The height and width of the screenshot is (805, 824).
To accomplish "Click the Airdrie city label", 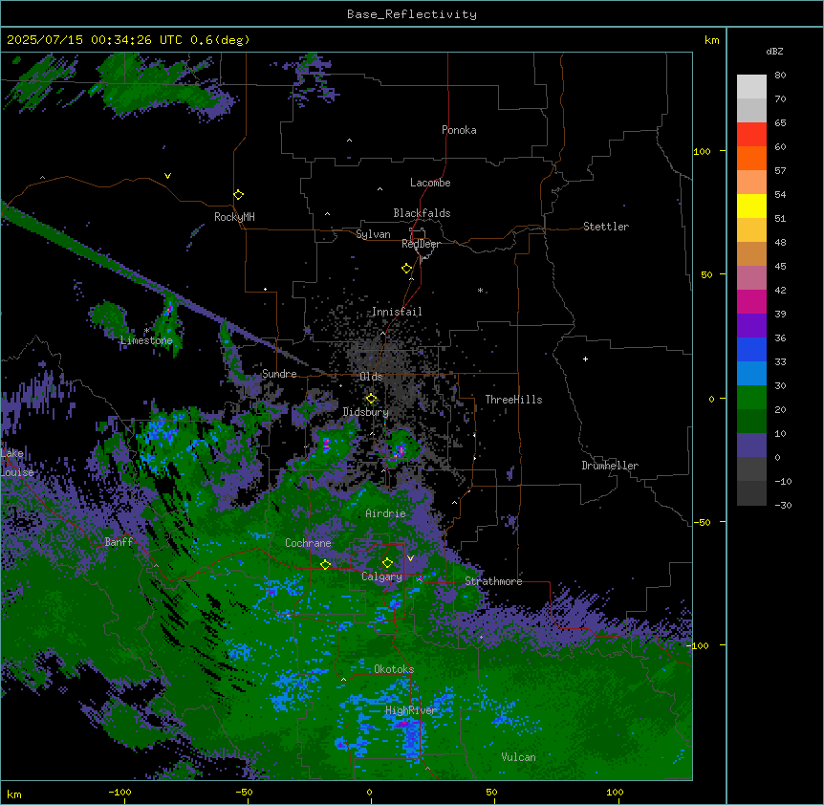I will click(x=385, y=513).
